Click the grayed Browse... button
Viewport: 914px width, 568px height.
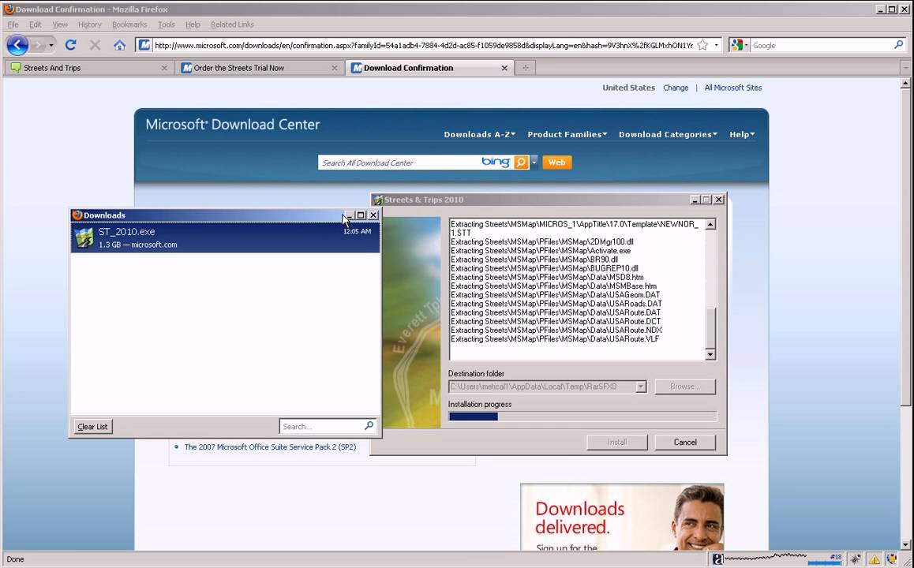point(685,387)
